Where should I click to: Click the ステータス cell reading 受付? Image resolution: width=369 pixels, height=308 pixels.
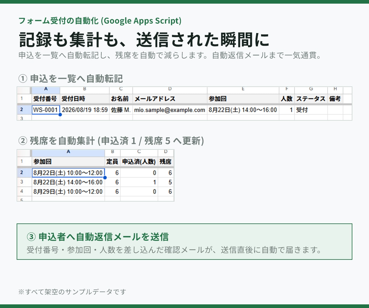coord(311,110)
